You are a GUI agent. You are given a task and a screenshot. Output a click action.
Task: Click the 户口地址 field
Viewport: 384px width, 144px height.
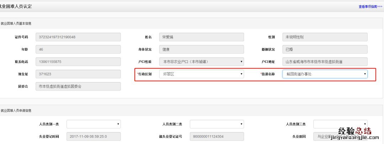(325, 62)
